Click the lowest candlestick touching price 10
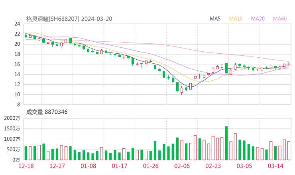The image size is (295, 175). click(x=182, y=90)
